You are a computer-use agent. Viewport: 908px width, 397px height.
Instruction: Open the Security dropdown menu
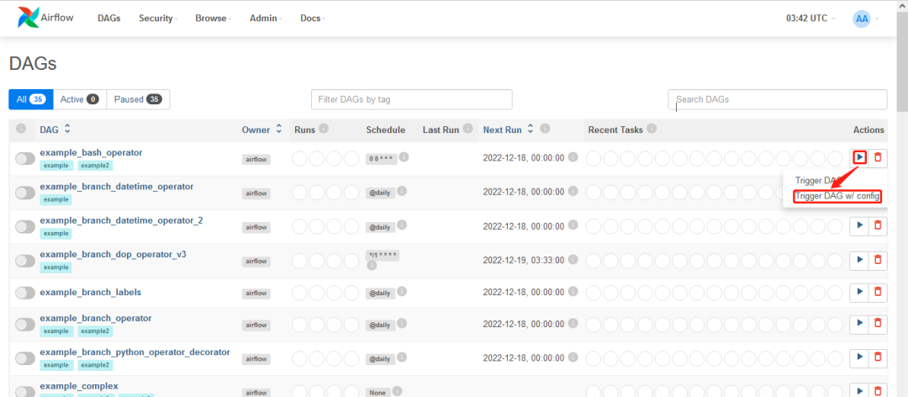(x=158, y=18)
